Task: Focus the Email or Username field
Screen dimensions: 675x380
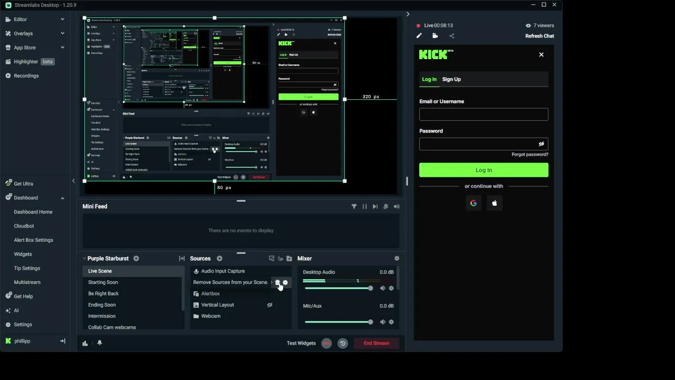Action: coord(484,115)
